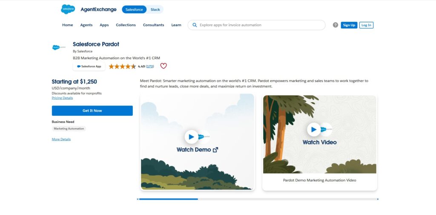436x215 pixels.
Task: Click the Log In button
Action: point(366,25)
